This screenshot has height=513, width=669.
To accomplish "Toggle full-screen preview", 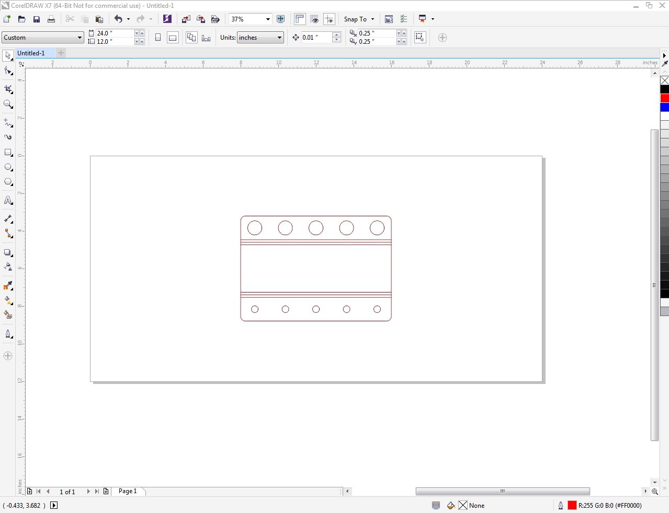I will pyautogui.click(x=281, y=19).
